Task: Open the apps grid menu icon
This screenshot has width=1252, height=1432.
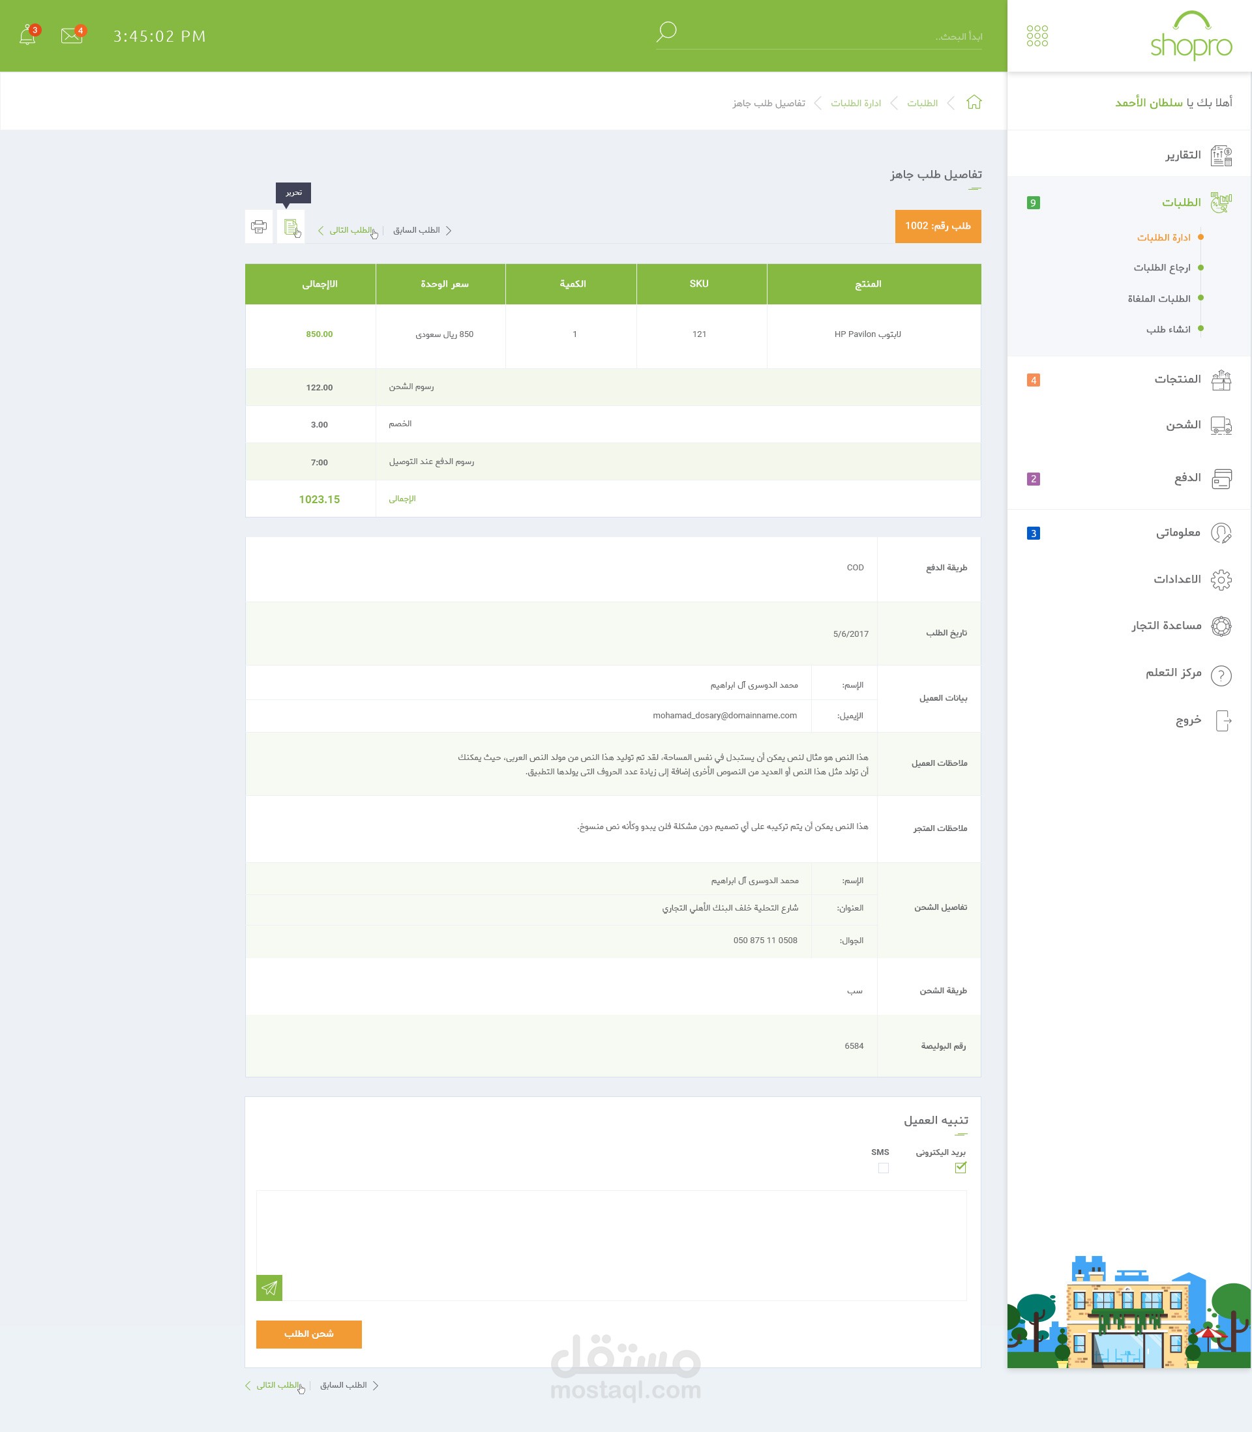Action: (x=1037, y=36)
